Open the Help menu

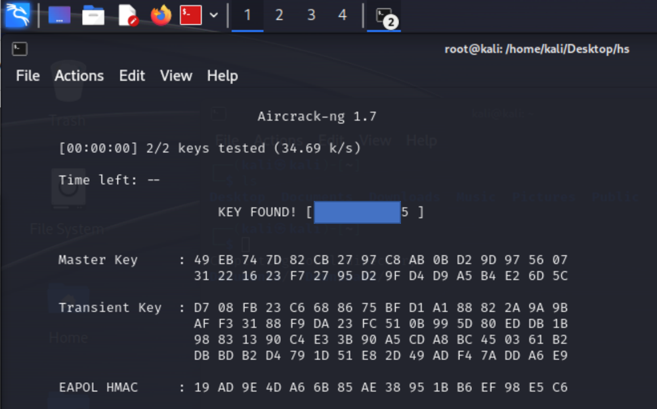click(223, 76)
